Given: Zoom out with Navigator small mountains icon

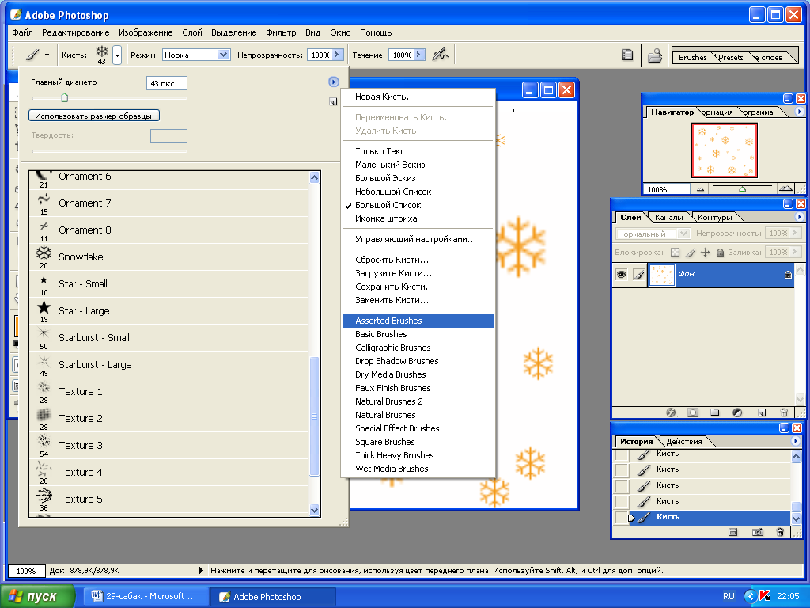Looking at the screenshot, I should [700, 189].
